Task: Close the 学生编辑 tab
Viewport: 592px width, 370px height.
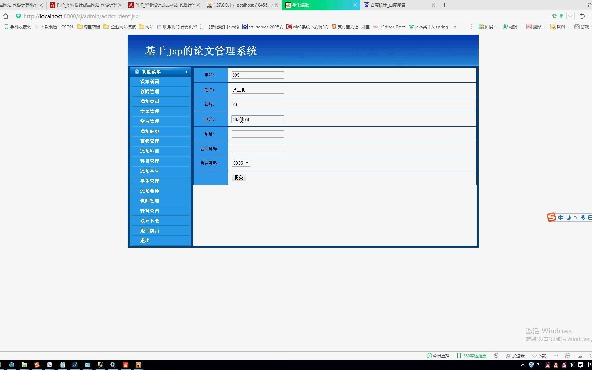Action: click(355, 5)
